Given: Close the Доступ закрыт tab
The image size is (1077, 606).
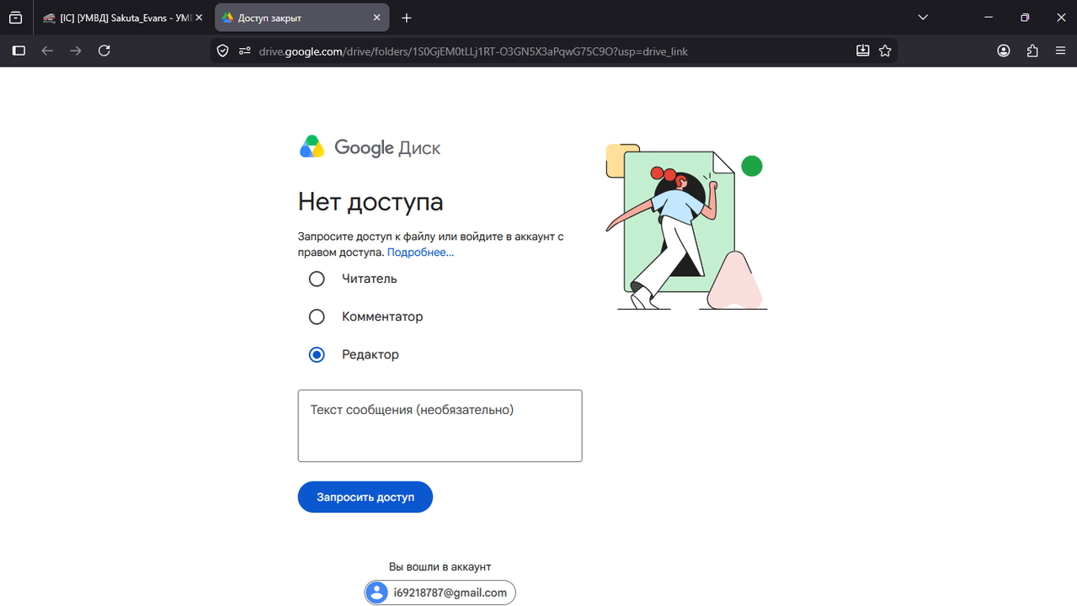Looking at the screenshot, I should click(x=376, y=18).
